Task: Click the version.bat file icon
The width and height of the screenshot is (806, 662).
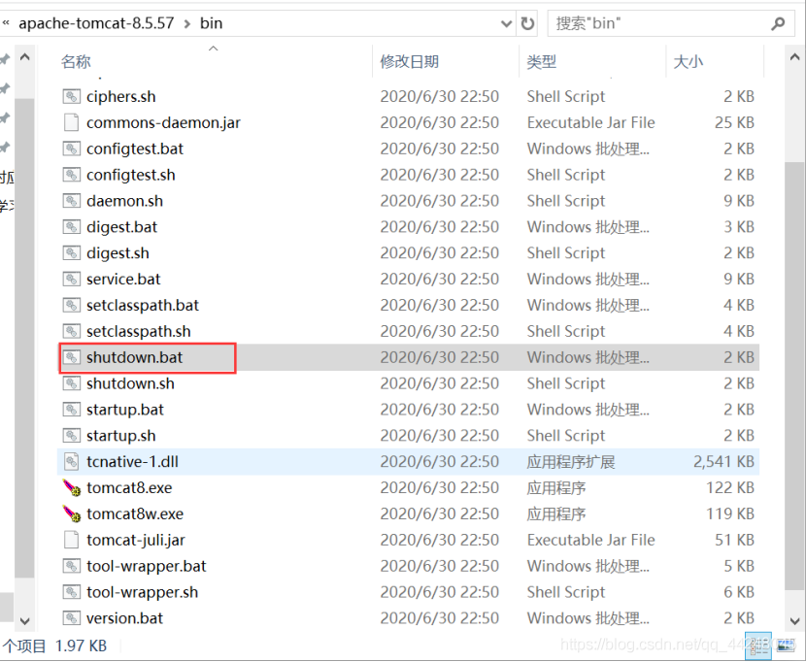Action: point(72,618)
